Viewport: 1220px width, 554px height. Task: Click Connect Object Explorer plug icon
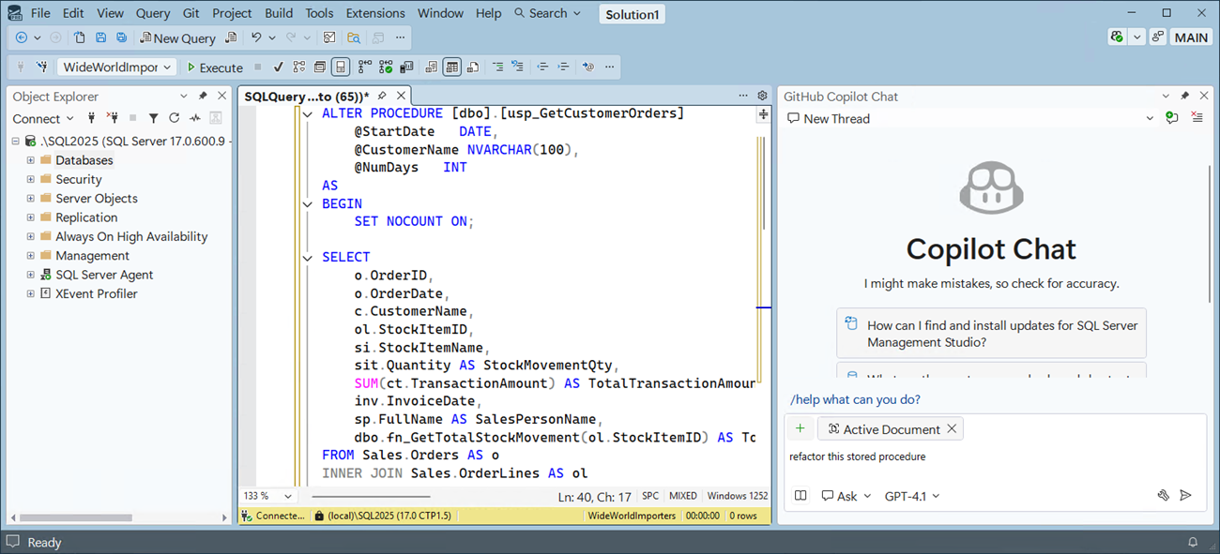coord(91,118)
